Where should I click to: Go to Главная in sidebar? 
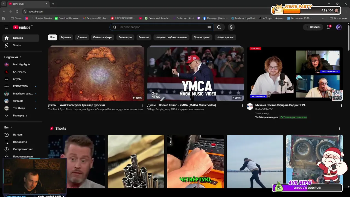(x=21, y=38)
